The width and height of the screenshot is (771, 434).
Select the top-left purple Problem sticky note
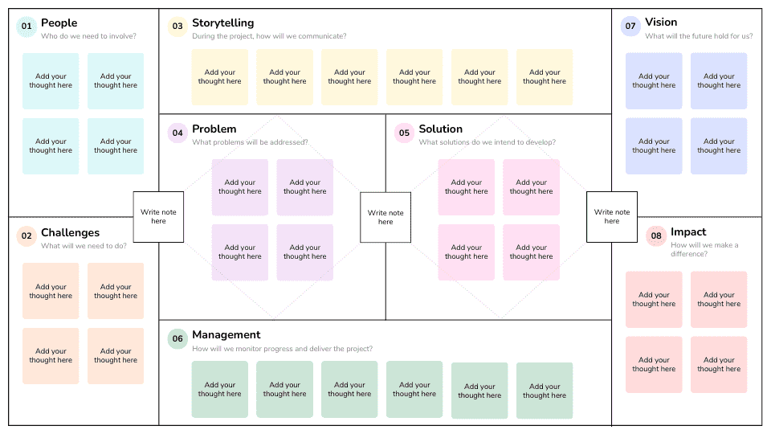[x=240, y=187]
